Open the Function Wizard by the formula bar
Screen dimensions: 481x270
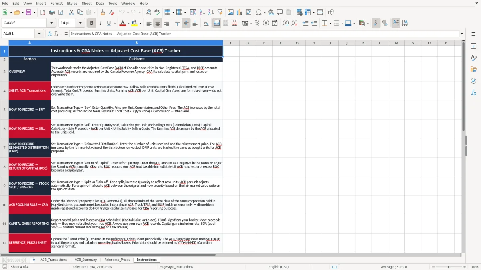(50, 34)
